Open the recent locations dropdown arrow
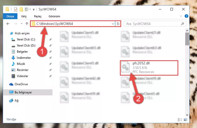This screenshot has width=197, height=128. [x=22, y=24]
